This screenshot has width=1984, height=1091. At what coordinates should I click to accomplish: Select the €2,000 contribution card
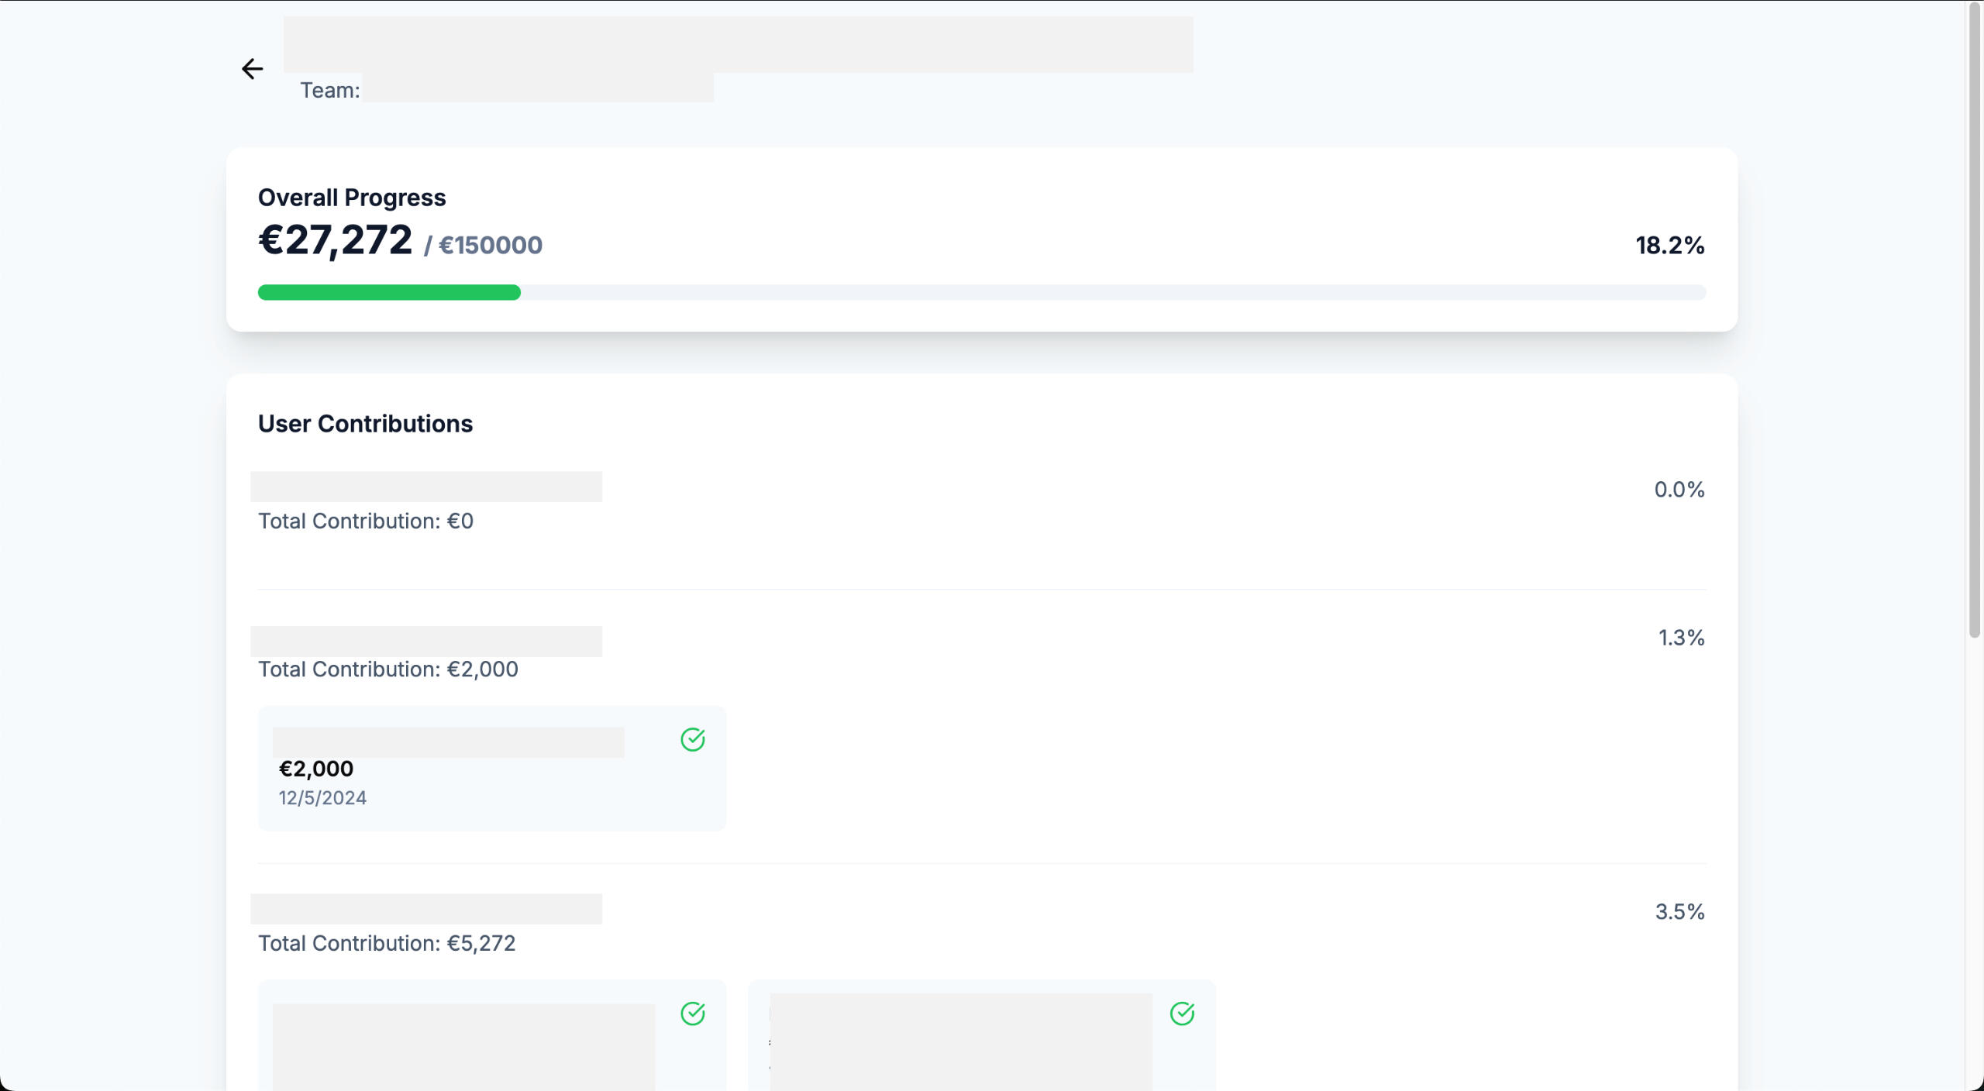pos(491,783)
